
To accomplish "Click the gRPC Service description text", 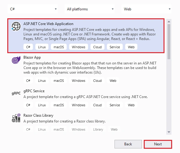I will pyautogui.click(x=86, y=97).
